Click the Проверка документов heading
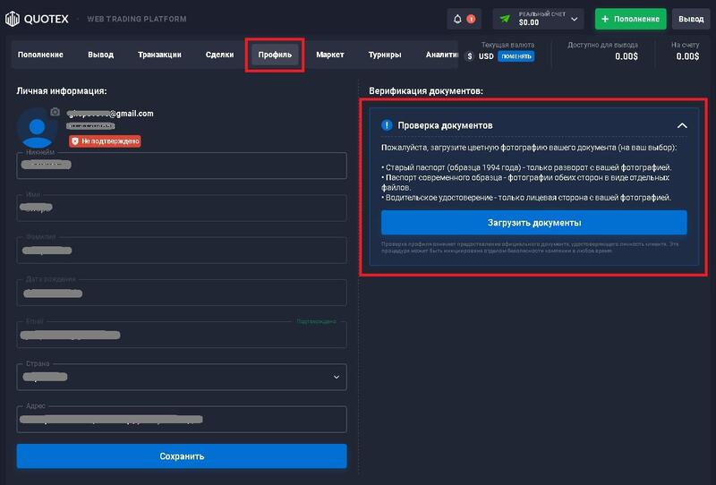The height and width of the screenshot is (485, 716). click(445, 125)
